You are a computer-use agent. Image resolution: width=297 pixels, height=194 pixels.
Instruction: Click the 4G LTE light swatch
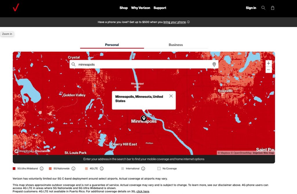click(86, 168)
